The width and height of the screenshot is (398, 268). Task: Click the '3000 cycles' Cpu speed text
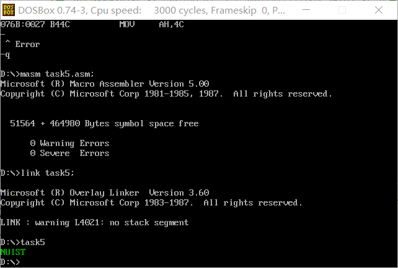[181, 11]
